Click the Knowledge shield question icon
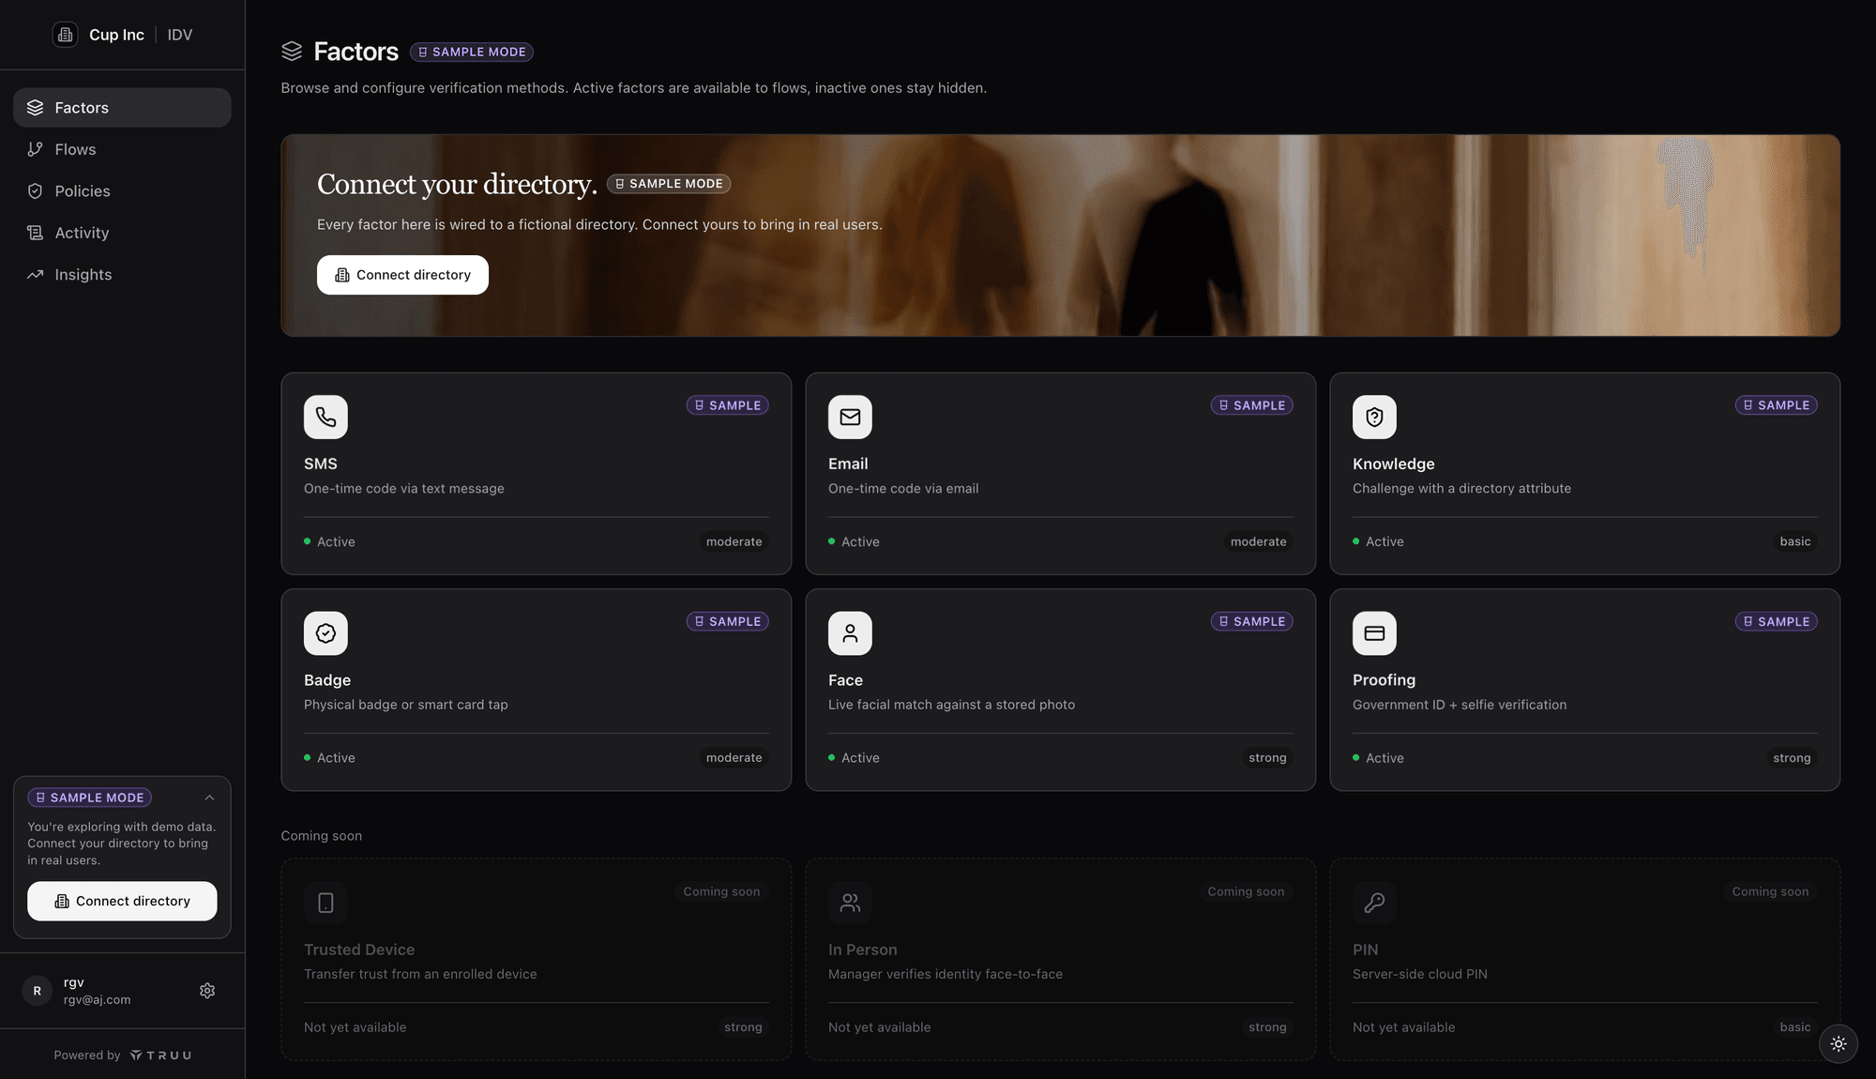The image size is (1876, 1079). tap(1374, 417)
